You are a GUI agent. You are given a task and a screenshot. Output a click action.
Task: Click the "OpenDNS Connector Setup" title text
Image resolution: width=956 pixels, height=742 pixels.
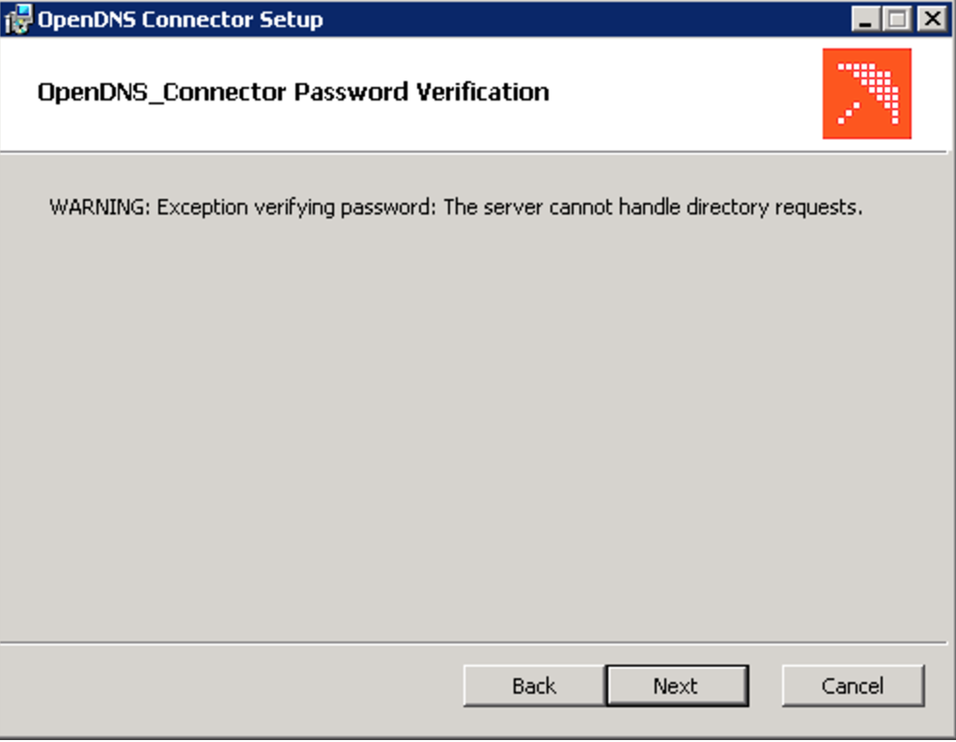[x=181, y=19]
